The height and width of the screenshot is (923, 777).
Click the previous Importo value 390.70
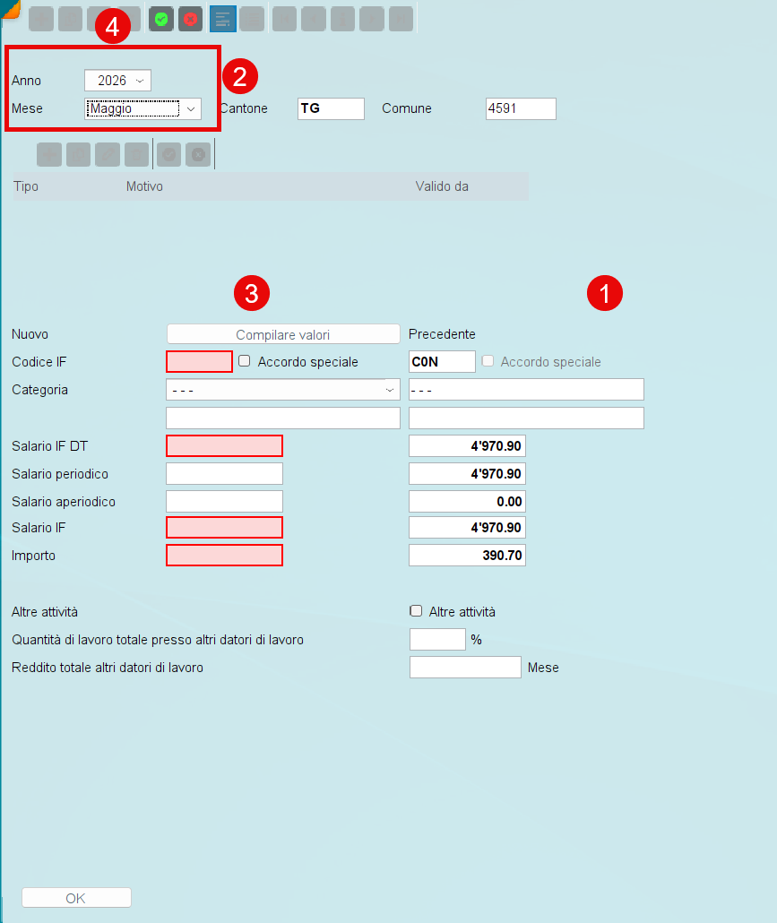pos(468,555)
